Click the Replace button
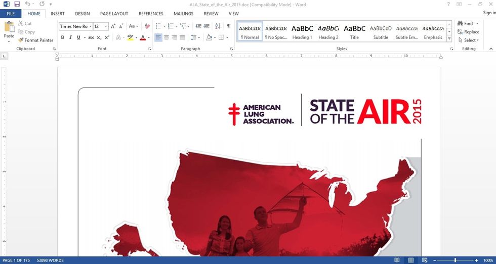The width and height of the screenshot is (496, 264). [468, 32]
